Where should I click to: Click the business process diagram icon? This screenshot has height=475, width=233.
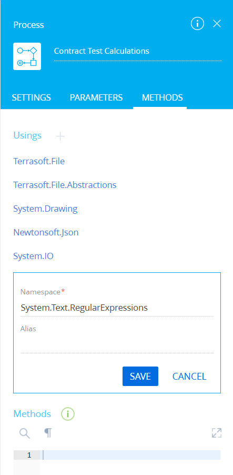point(27,56)
